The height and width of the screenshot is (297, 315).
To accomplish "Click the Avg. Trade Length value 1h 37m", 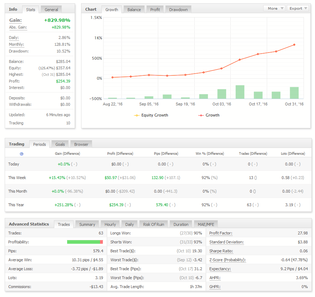I will click(x=196, y=287).
